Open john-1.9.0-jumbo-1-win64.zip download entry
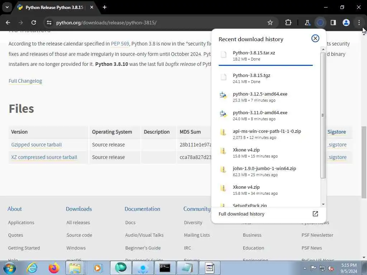The image size is (367, 275). click(266, 172)
